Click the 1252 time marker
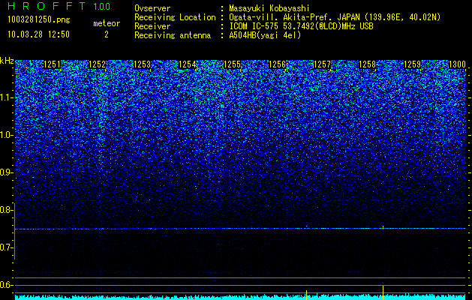Image resolution: width=472 pixels, height=300 pixels. [x=98, y=64]
